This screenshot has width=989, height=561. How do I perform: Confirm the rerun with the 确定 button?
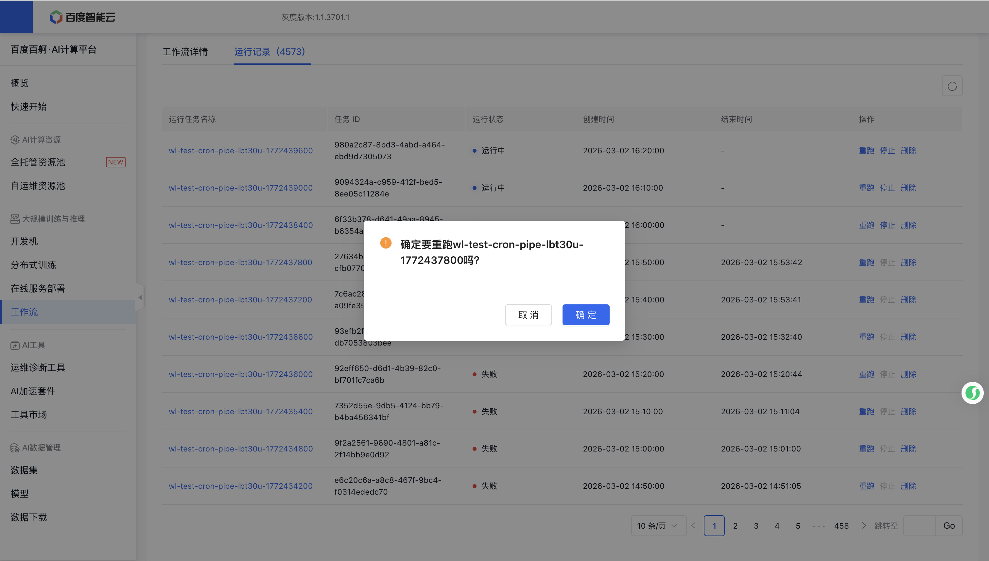pyautogui.click(x=585, y=315)
